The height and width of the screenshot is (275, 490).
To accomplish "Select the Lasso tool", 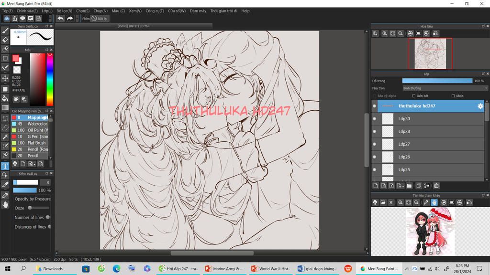I will 5,127.
